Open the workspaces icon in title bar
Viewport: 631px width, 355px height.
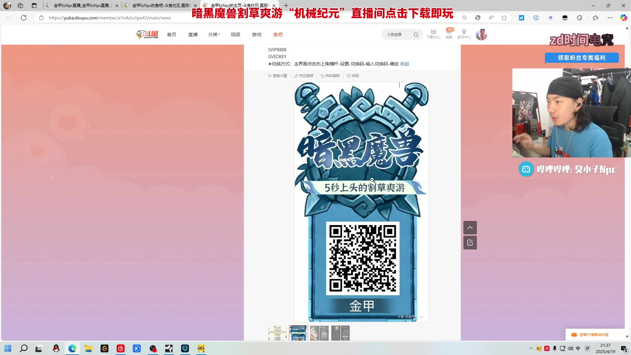click(20, 6)
